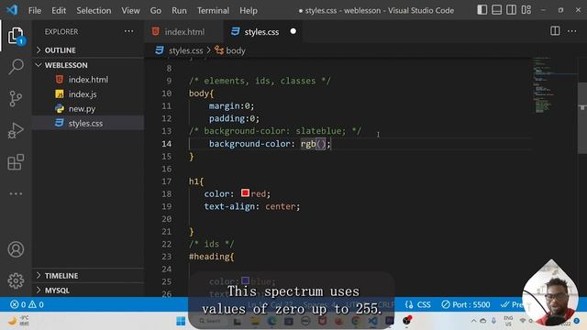
Task: Open the Manage gear icon
Action: (16, 280)
